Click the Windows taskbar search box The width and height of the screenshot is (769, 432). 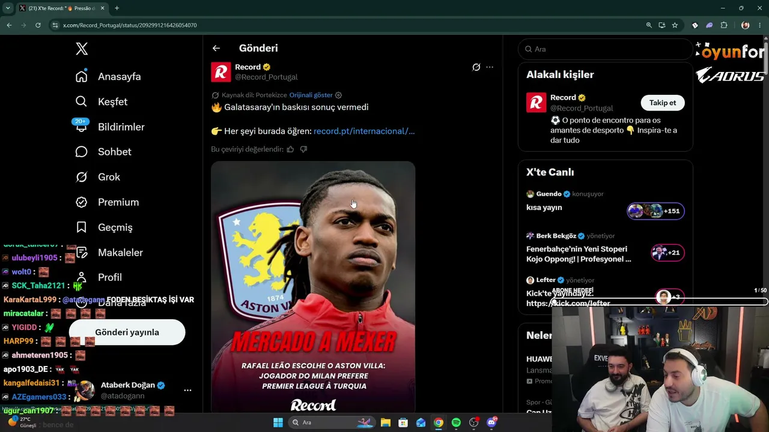tap(331, 422)
